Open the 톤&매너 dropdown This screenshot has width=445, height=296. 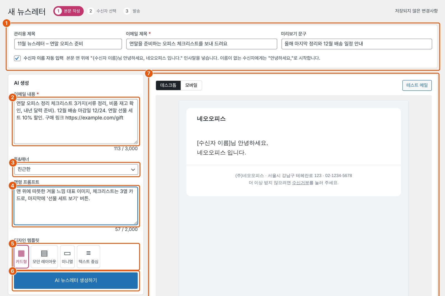pyautogui.click(x=76, y=169)
